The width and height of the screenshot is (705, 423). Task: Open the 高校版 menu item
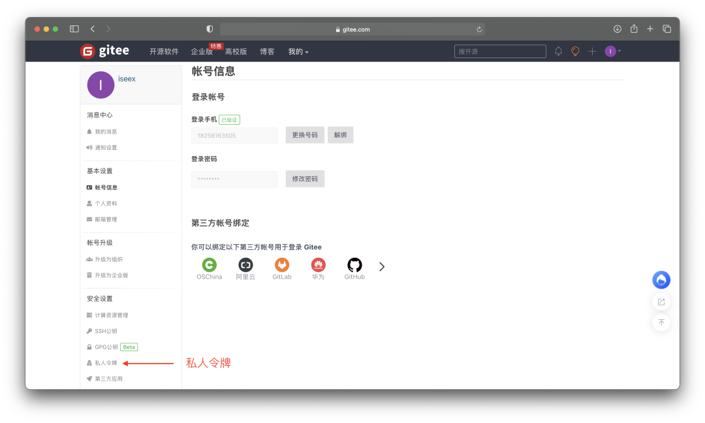pos(236,51)
